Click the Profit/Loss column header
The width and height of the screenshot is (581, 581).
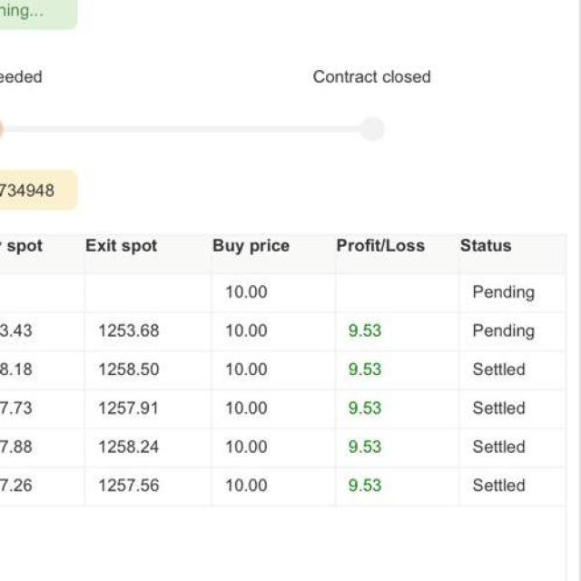(380, 246)
